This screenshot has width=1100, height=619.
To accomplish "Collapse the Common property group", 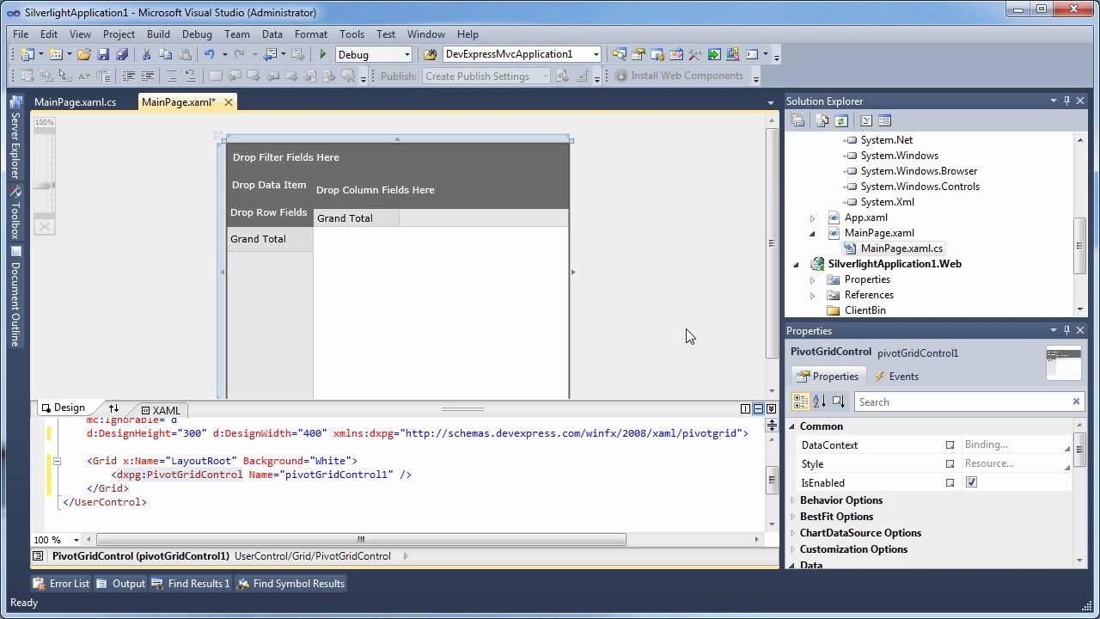I will [793, 426].
